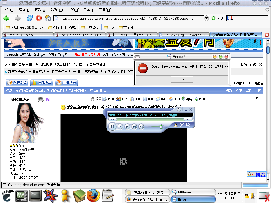Click the address bar URL field
Screen dimensions: 271x203
point(129,18)
